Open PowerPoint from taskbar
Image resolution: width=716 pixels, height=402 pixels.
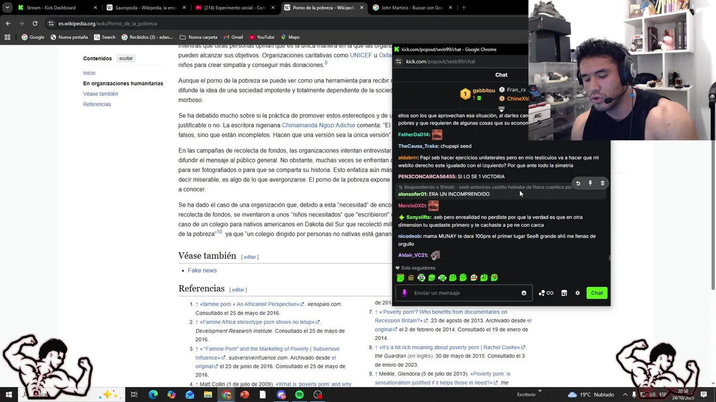(x=244, y=395)
